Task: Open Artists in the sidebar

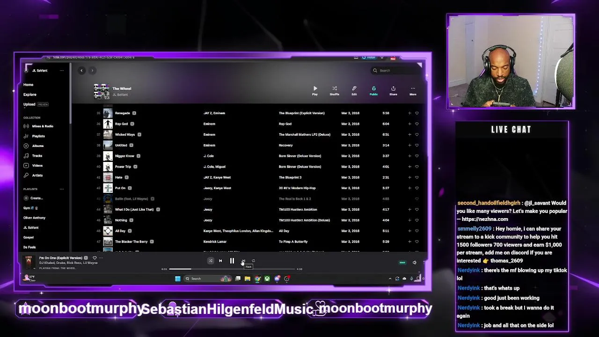Action: 33,176
